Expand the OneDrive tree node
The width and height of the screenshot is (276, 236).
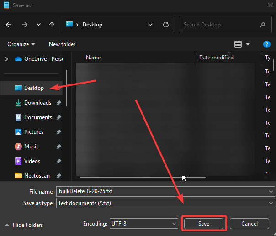(x=6, y=59)
